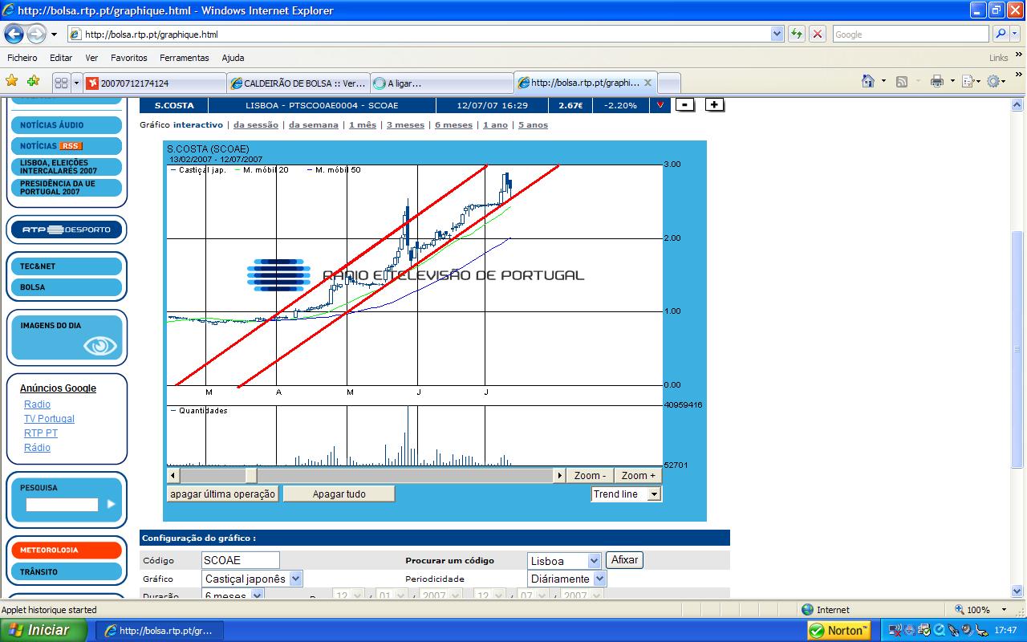
Task: Click the Refresh page icon
Action: coord(796,34)
